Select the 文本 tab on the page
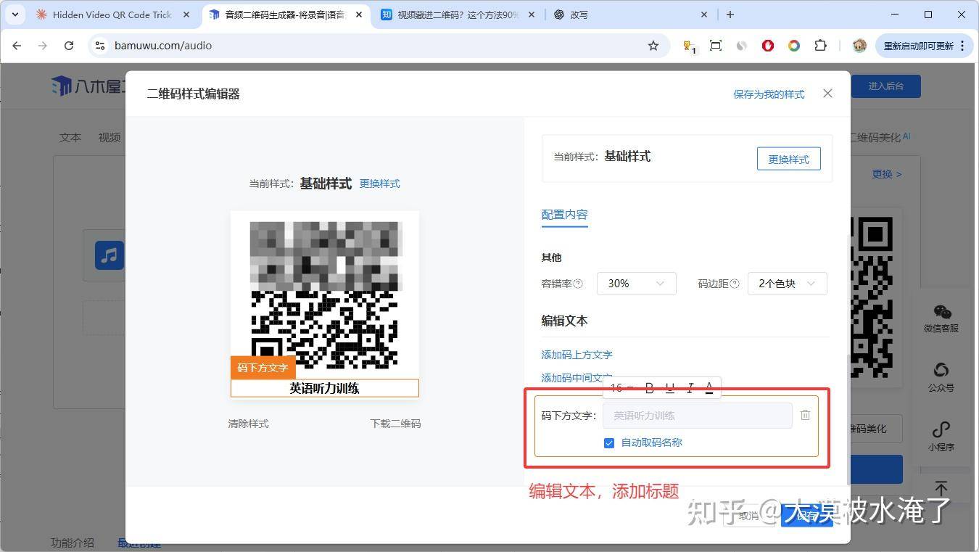Screen dimensions: 979x552 [x=70, y=137]
